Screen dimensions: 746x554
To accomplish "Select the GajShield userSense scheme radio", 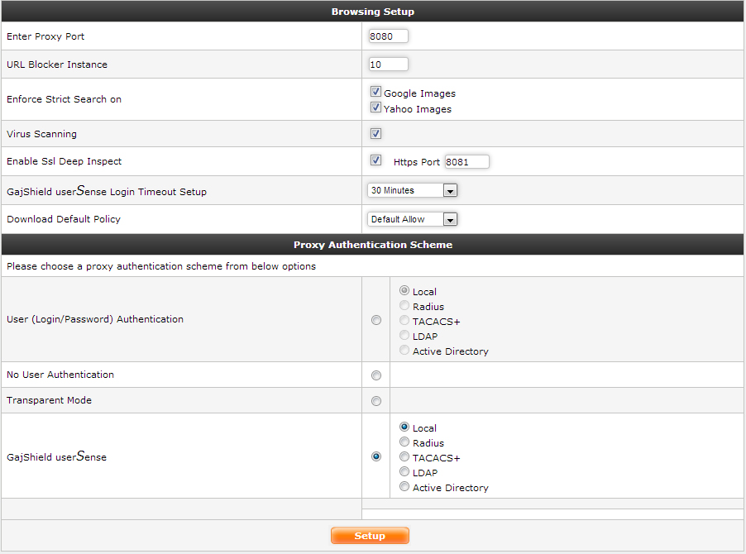I will click(x=376, y=456).
